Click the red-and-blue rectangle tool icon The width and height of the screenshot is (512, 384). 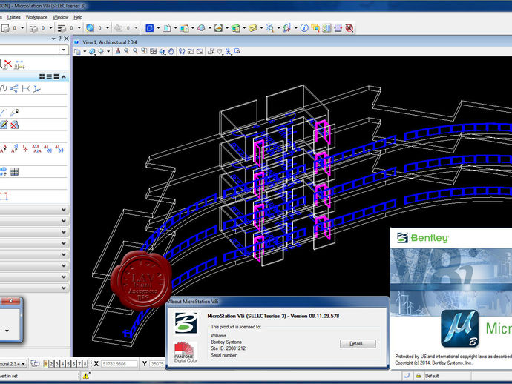[x=4, y=196]
